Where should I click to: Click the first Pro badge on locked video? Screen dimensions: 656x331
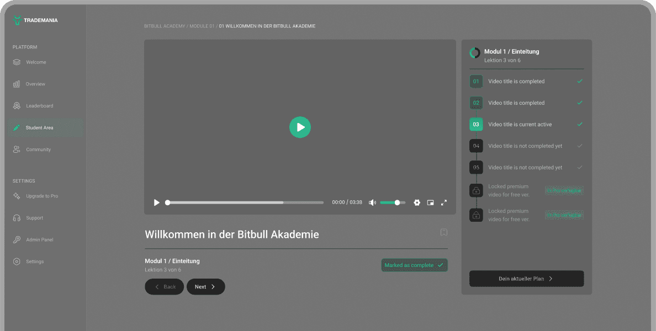coord(564,190)
